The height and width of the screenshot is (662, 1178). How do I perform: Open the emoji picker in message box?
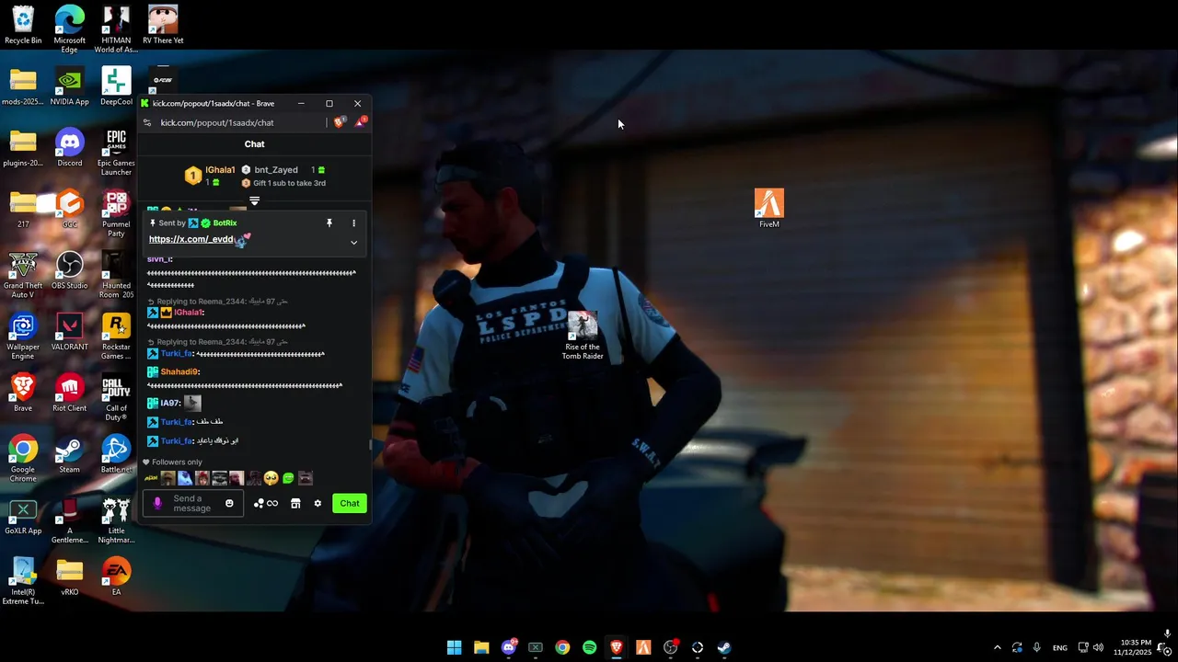[229, 503]
